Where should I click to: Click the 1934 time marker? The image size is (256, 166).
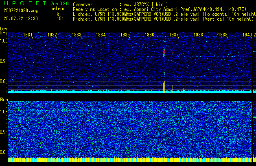pos(101,35)
